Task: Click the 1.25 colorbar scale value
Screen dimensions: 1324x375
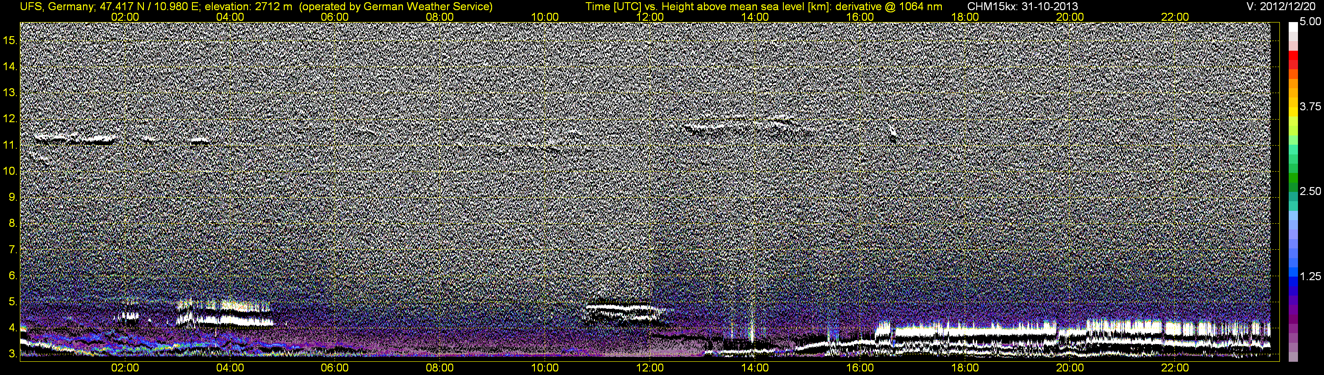Action: click(1310, 276)
